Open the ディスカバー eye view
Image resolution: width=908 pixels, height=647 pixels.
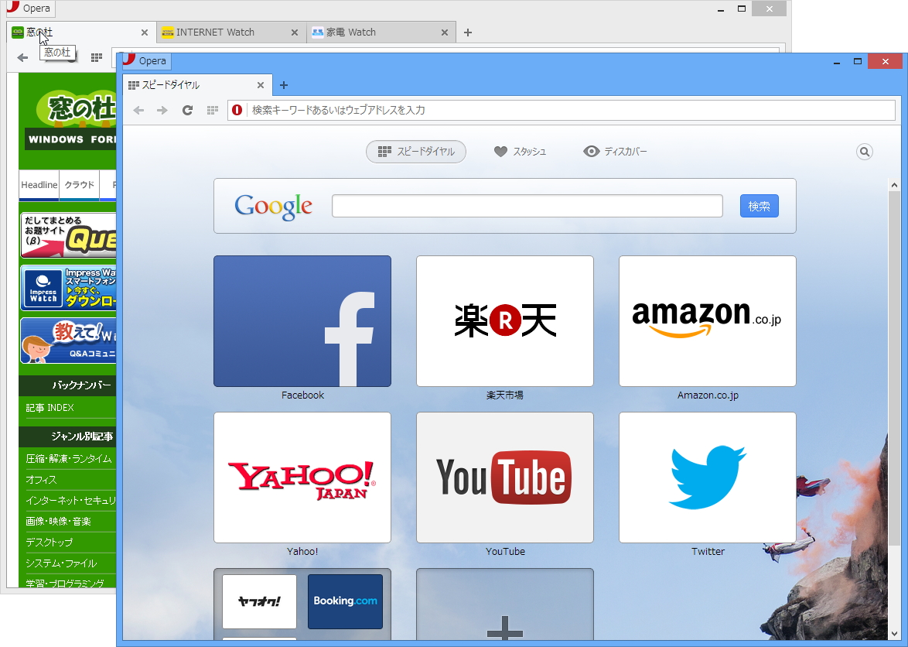click(615, 152)
